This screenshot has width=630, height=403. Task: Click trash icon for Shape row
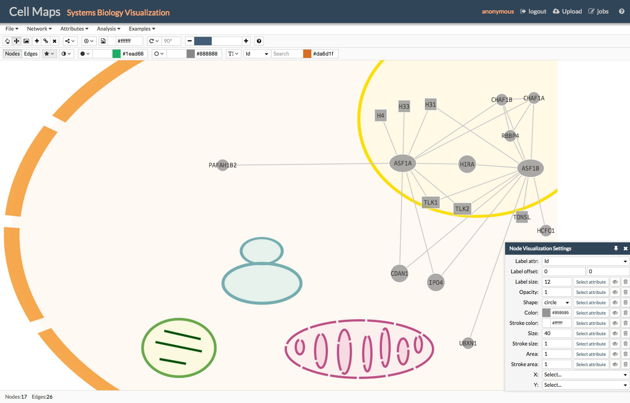(625, 303)
